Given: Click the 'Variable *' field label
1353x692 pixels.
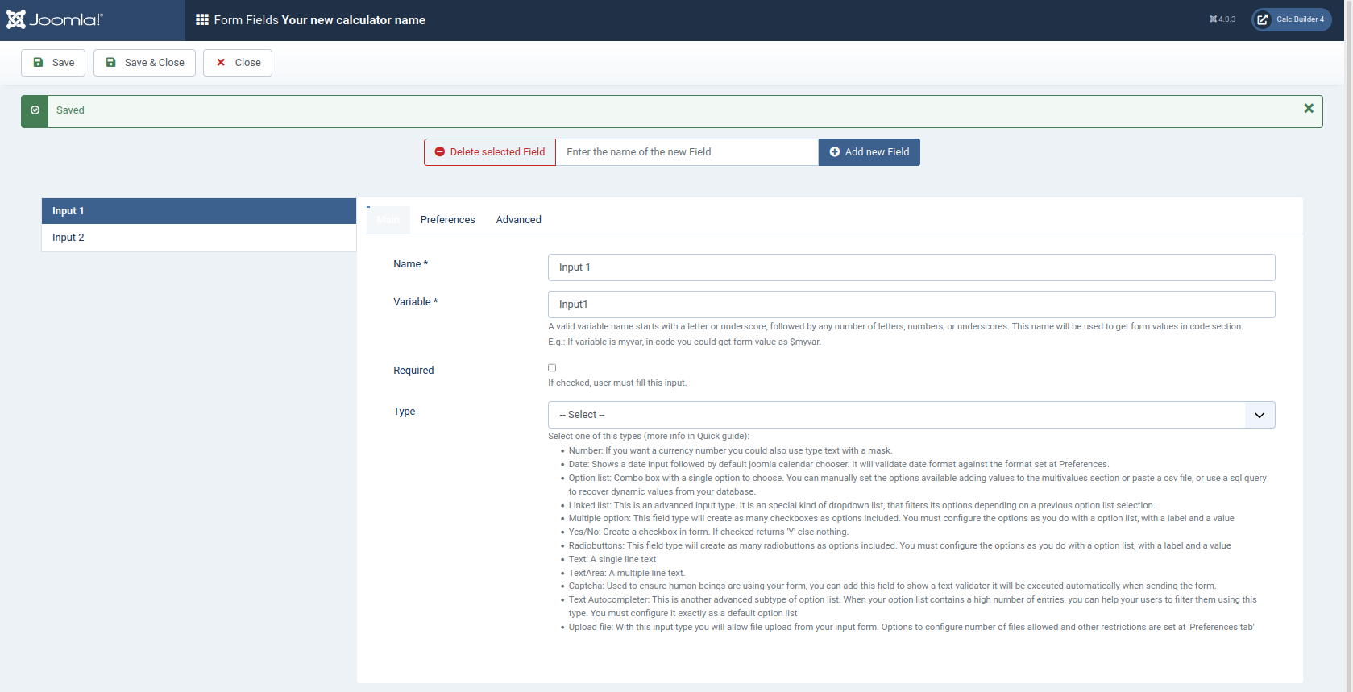Looking at the screenshot, I should 416,302.
